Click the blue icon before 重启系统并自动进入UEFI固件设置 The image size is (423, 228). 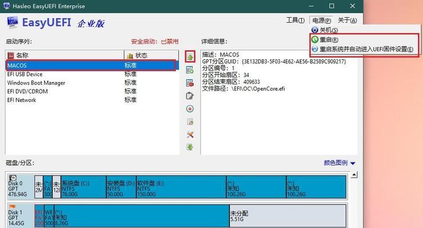[314, 49]
